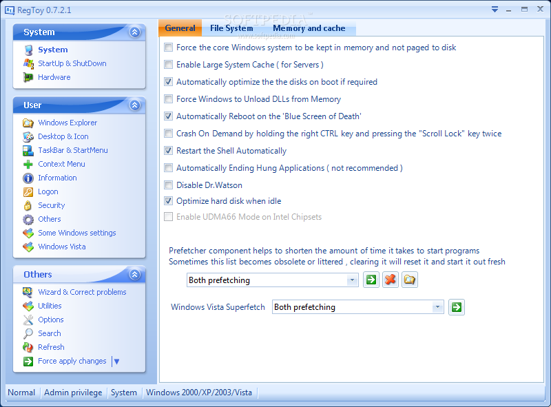The width and height of the screenshot is (551, 407).
Task: Minimize the RegToy window
Action: [509, 10]
